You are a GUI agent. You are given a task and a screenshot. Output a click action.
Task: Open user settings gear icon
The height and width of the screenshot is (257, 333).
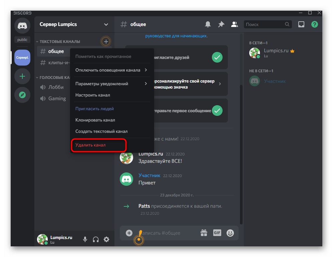coord(106,239)
